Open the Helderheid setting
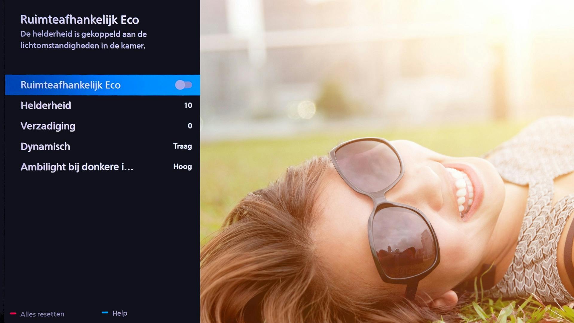 pyautogui.click(x=46, y=106)
